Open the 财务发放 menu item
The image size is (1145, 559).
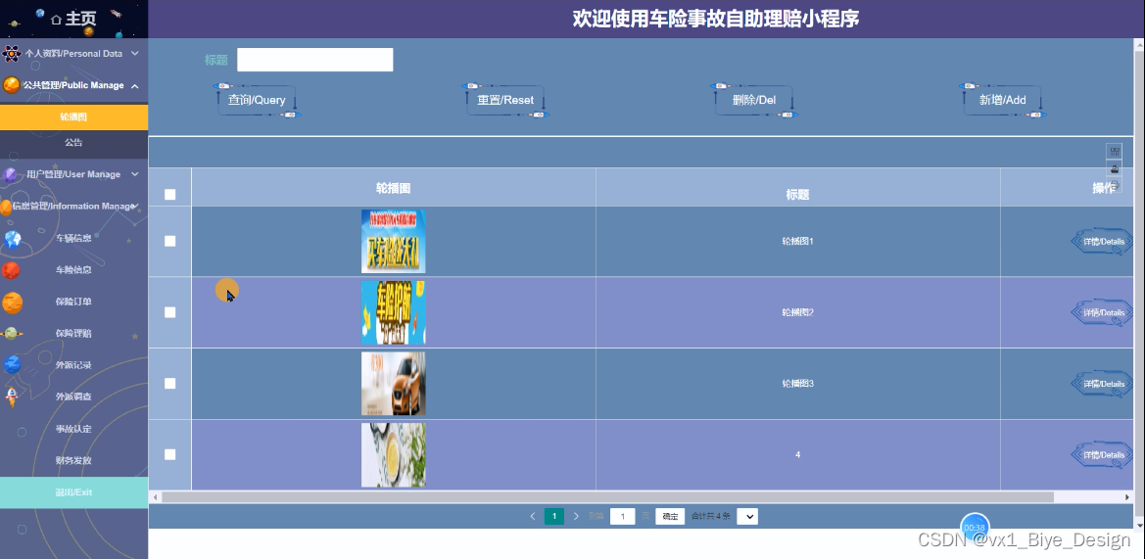(73, 460)
